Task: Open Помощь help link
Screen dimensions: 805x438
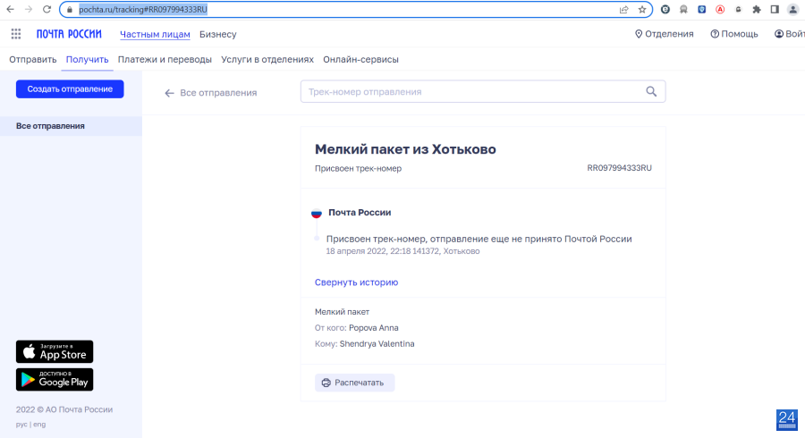Action: click(734, 34)
